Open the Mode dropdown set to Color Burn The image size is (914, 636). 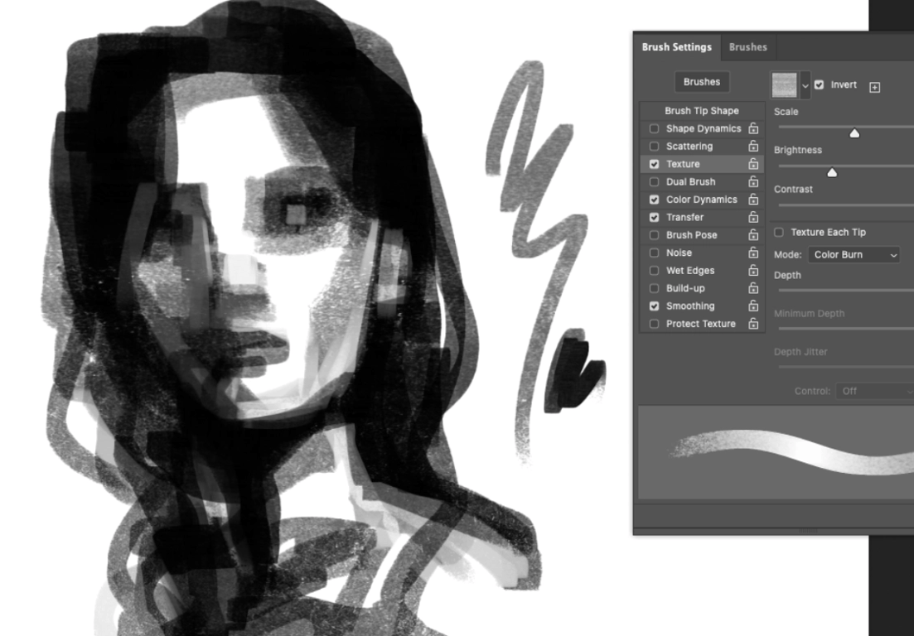854,254
